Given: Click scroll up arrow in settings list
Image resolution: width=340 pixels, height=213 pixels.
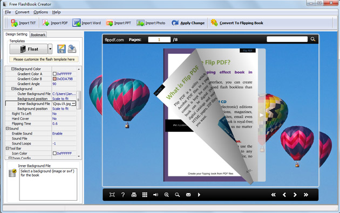Looking at the screenshot, I should (79, 69).
